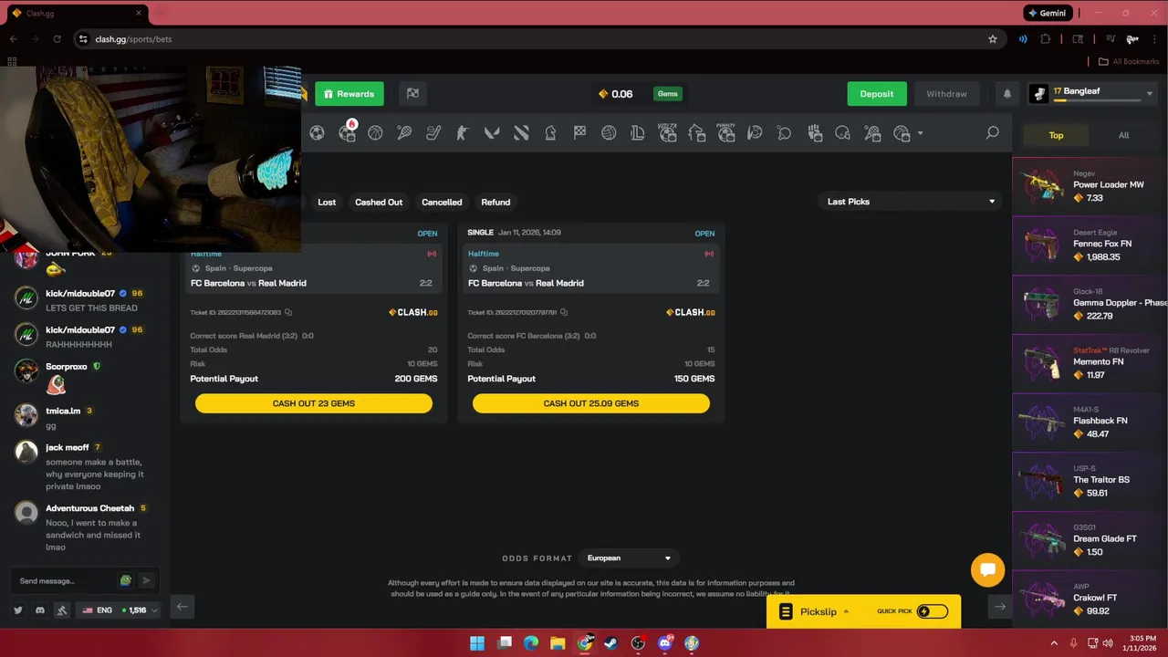This screenshot has width=1168, height=657.
Task: Filter bets by Cancelled
Action: click(442, 202)
